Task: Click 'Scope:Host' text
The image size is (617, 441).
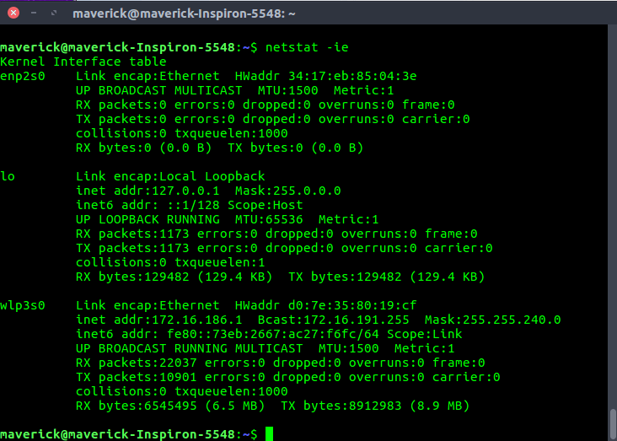Action: [266, 205]
